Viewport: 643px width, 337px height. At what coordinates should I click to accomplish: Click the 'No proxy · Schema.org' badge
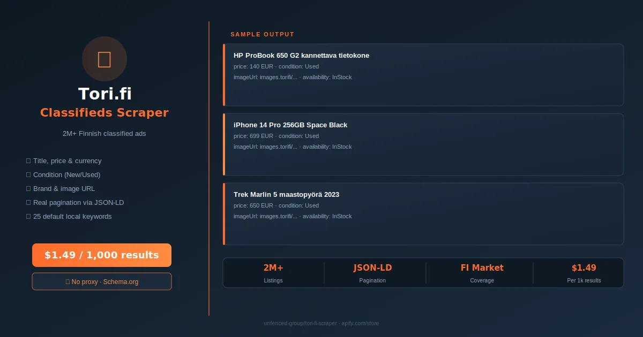tap(102, 281)
